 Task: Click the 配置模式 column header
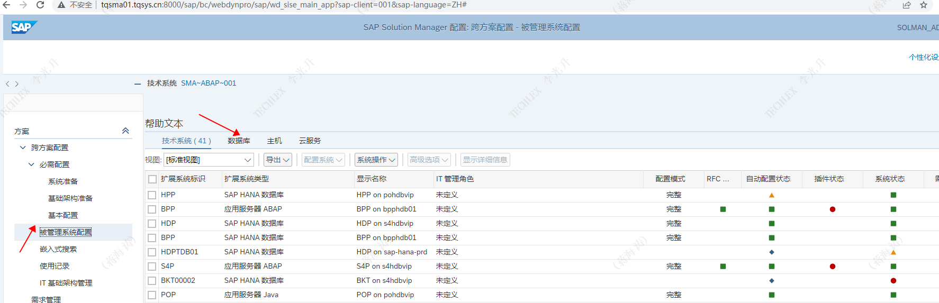[x=670, y=179]
